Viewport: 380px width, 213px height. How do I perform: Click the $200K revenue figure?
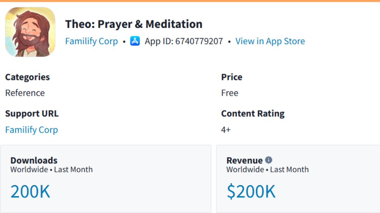pos(251,191)
